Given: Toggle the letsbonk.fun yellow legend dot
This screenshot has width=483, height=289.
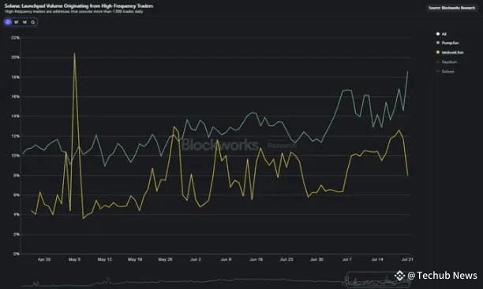Looking at the screenshot, I should tap(438, 52).
